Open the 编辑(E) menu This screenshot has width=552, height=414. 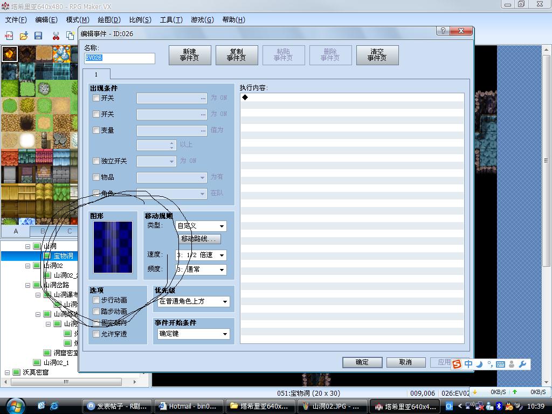point(46,20)
